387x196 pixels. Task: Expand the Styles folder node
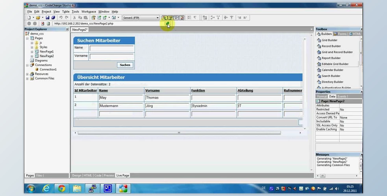tap(32, 47)
